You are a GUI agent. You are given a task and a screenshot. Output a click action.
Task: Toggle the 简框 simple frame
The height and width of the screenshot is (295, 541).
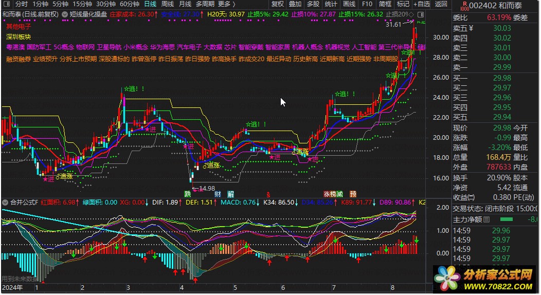pos(385,4)
